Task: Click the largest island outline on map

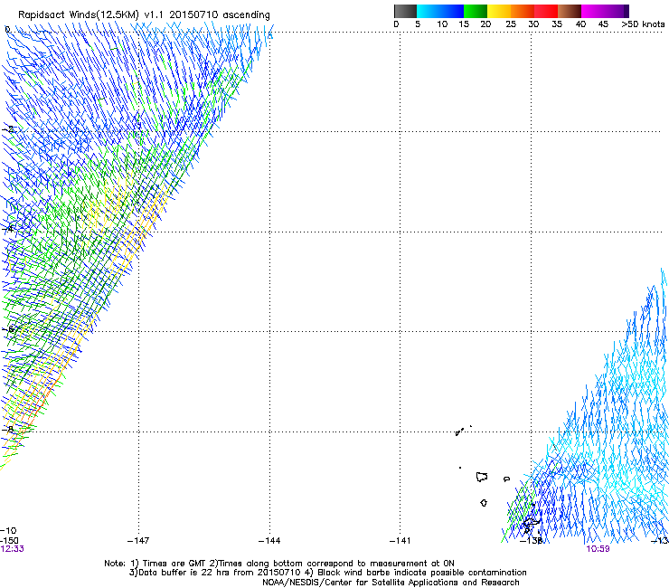Action: (x=482, y=477)
